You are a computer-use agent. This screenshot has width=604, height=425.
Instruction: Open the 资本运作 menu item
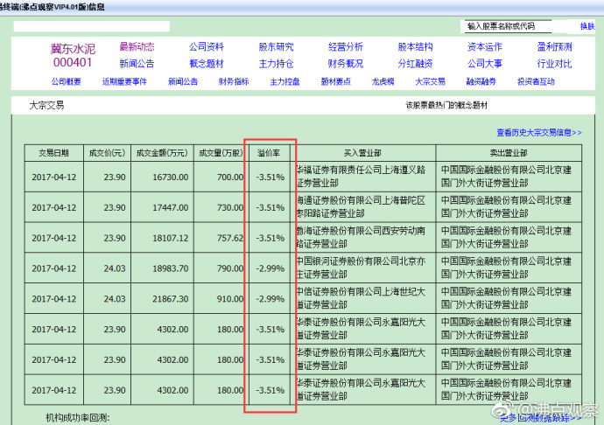pos(485,47)
